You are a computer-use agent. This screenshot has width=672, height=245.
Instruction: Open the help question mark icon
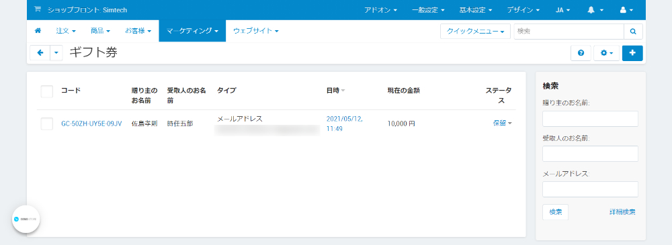coord(581,53)
